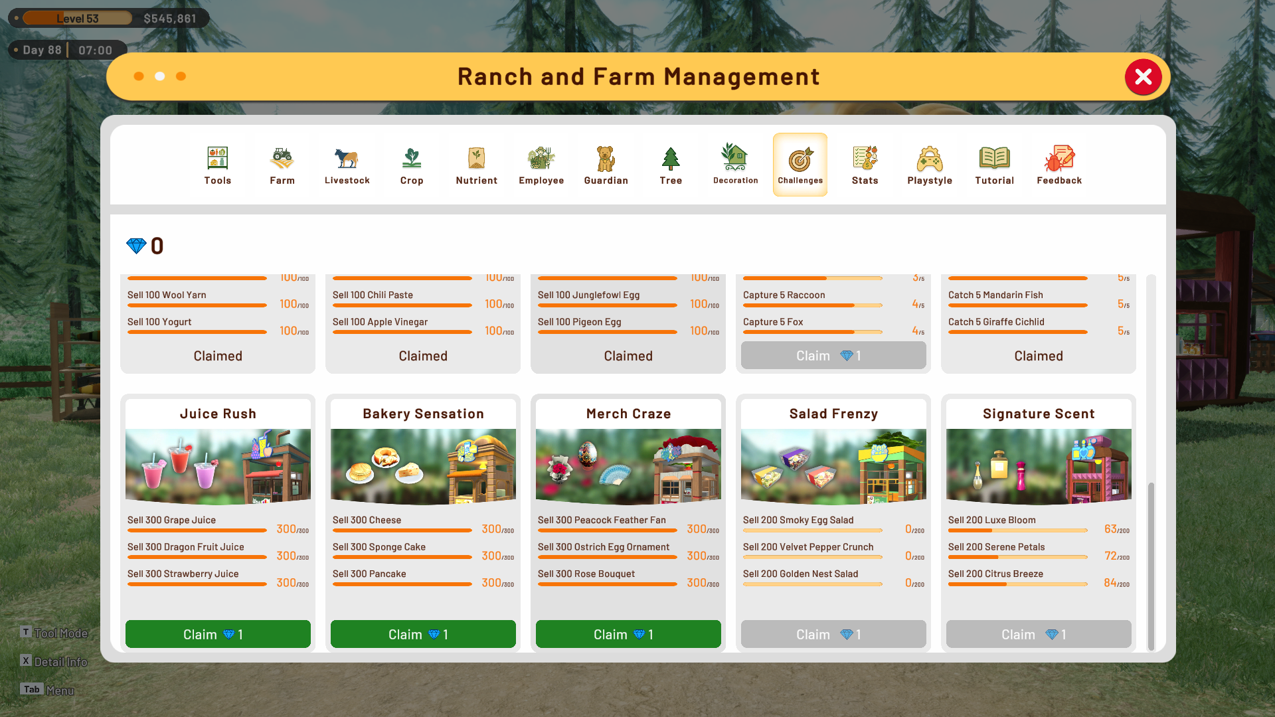The width and height of the screenshot is (1275, 717).
Task: Click the Salad Frenzy challenge image
Action: (833, 466)
